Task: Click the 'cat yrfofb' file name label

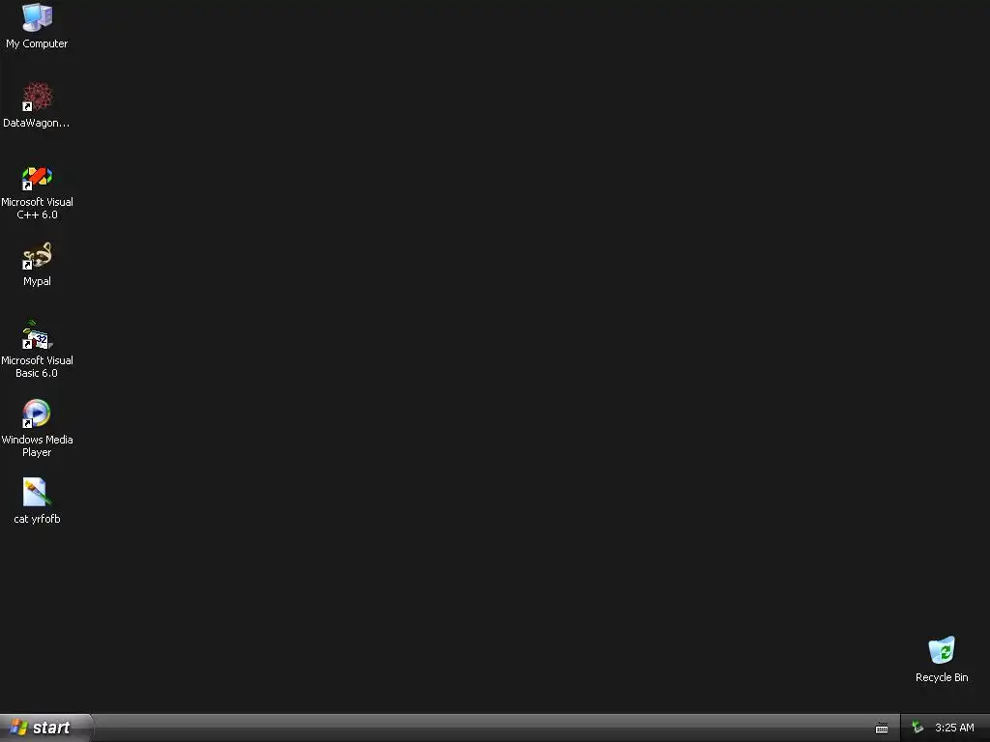Action: coord(37,519)
